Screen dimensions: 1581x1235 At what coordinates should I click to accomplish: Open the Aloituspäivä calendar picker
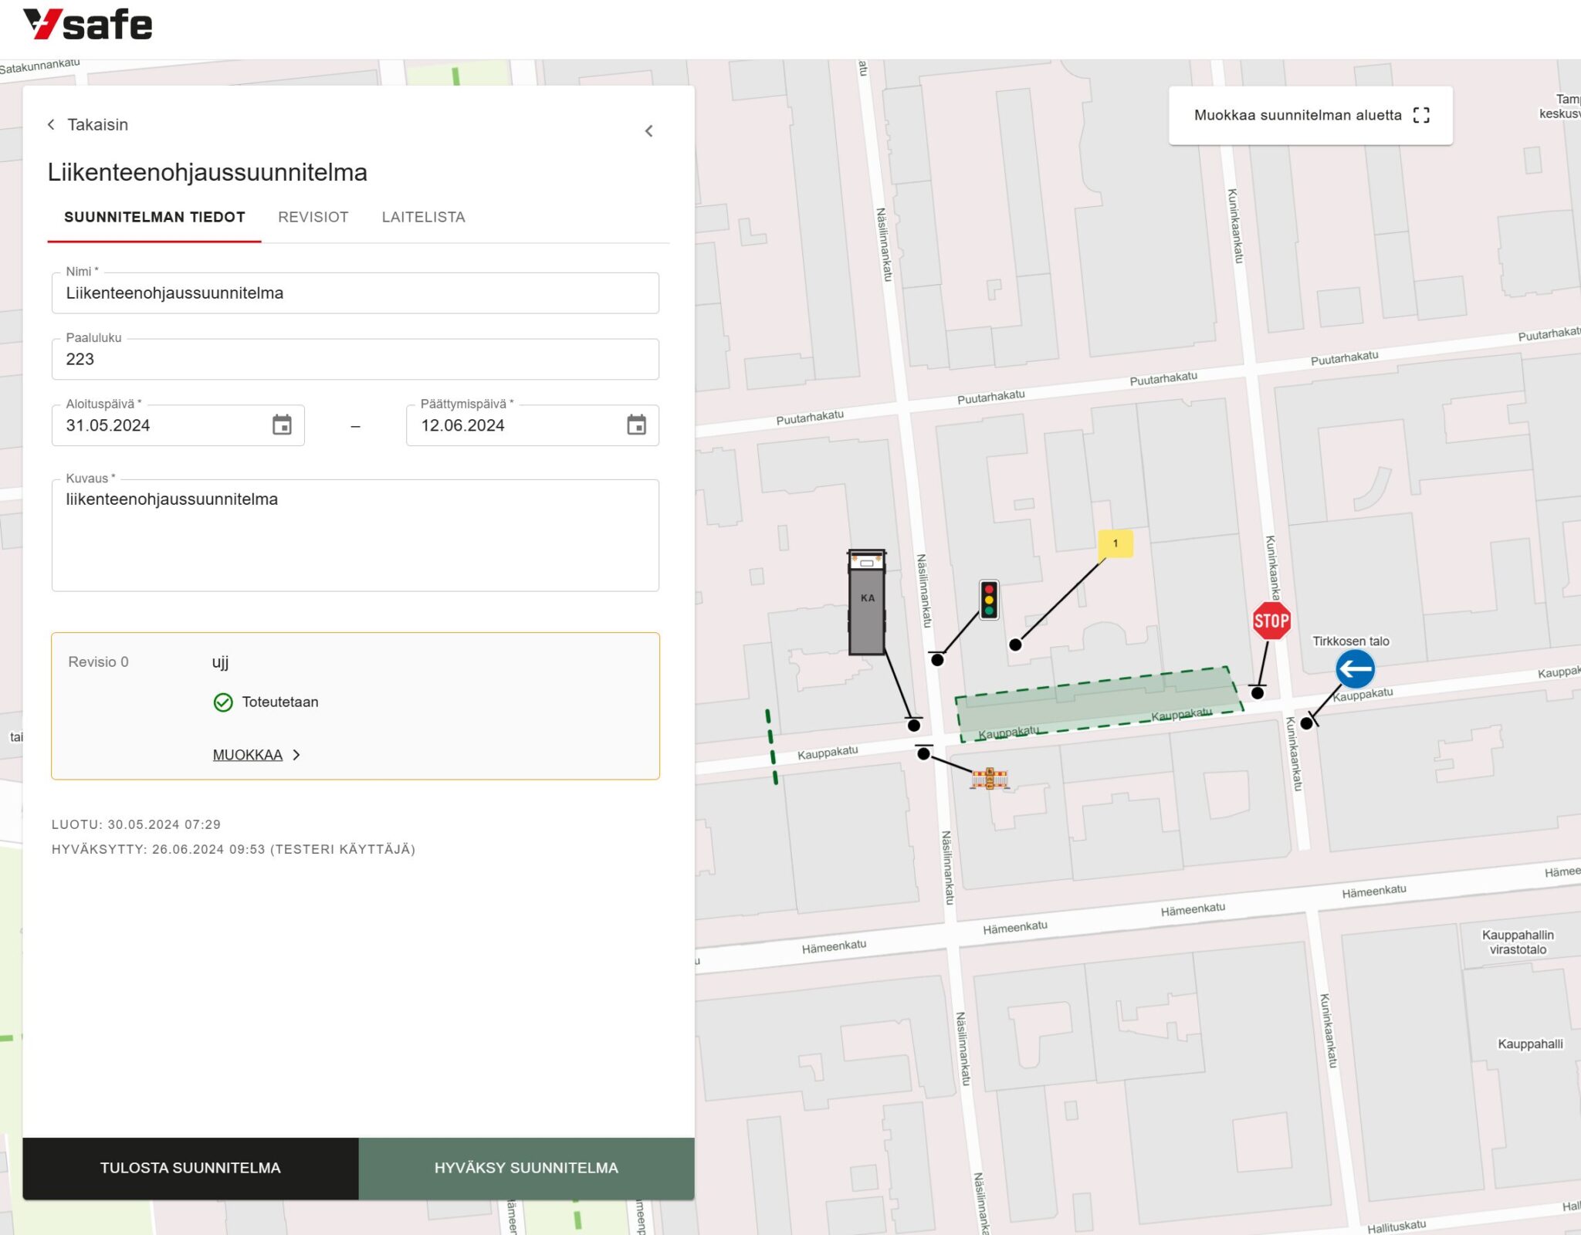click(x=283, y=425)
